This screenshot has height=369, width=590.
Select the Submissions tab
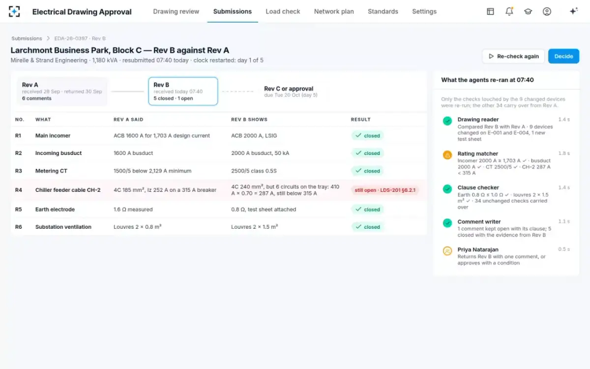click(233, 11)
